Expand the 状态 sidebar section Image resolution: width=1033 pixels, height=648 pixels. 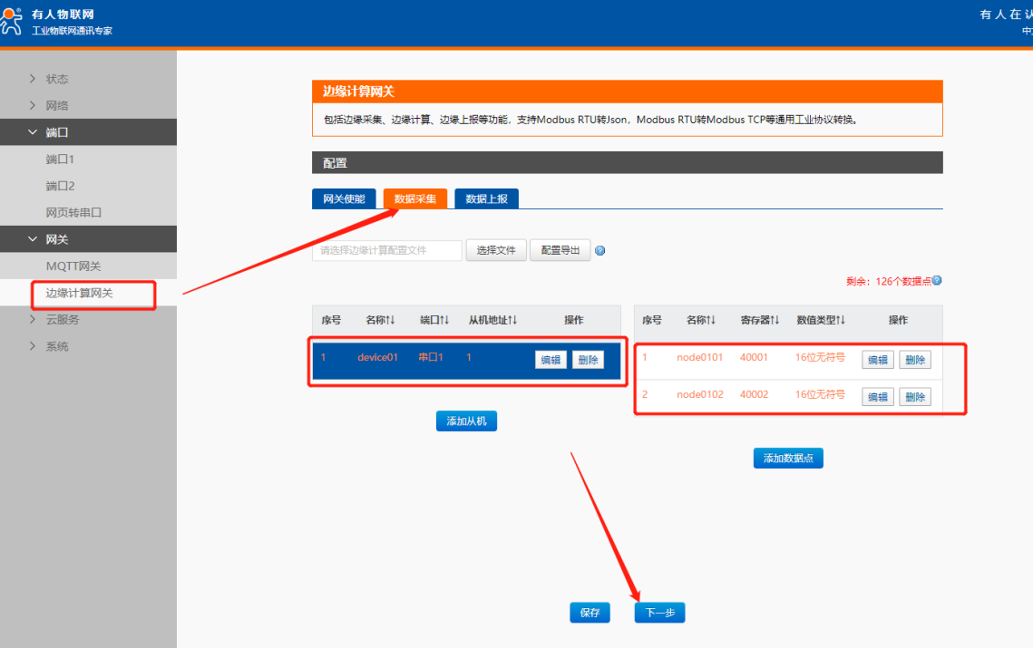[x=57, y=79]
